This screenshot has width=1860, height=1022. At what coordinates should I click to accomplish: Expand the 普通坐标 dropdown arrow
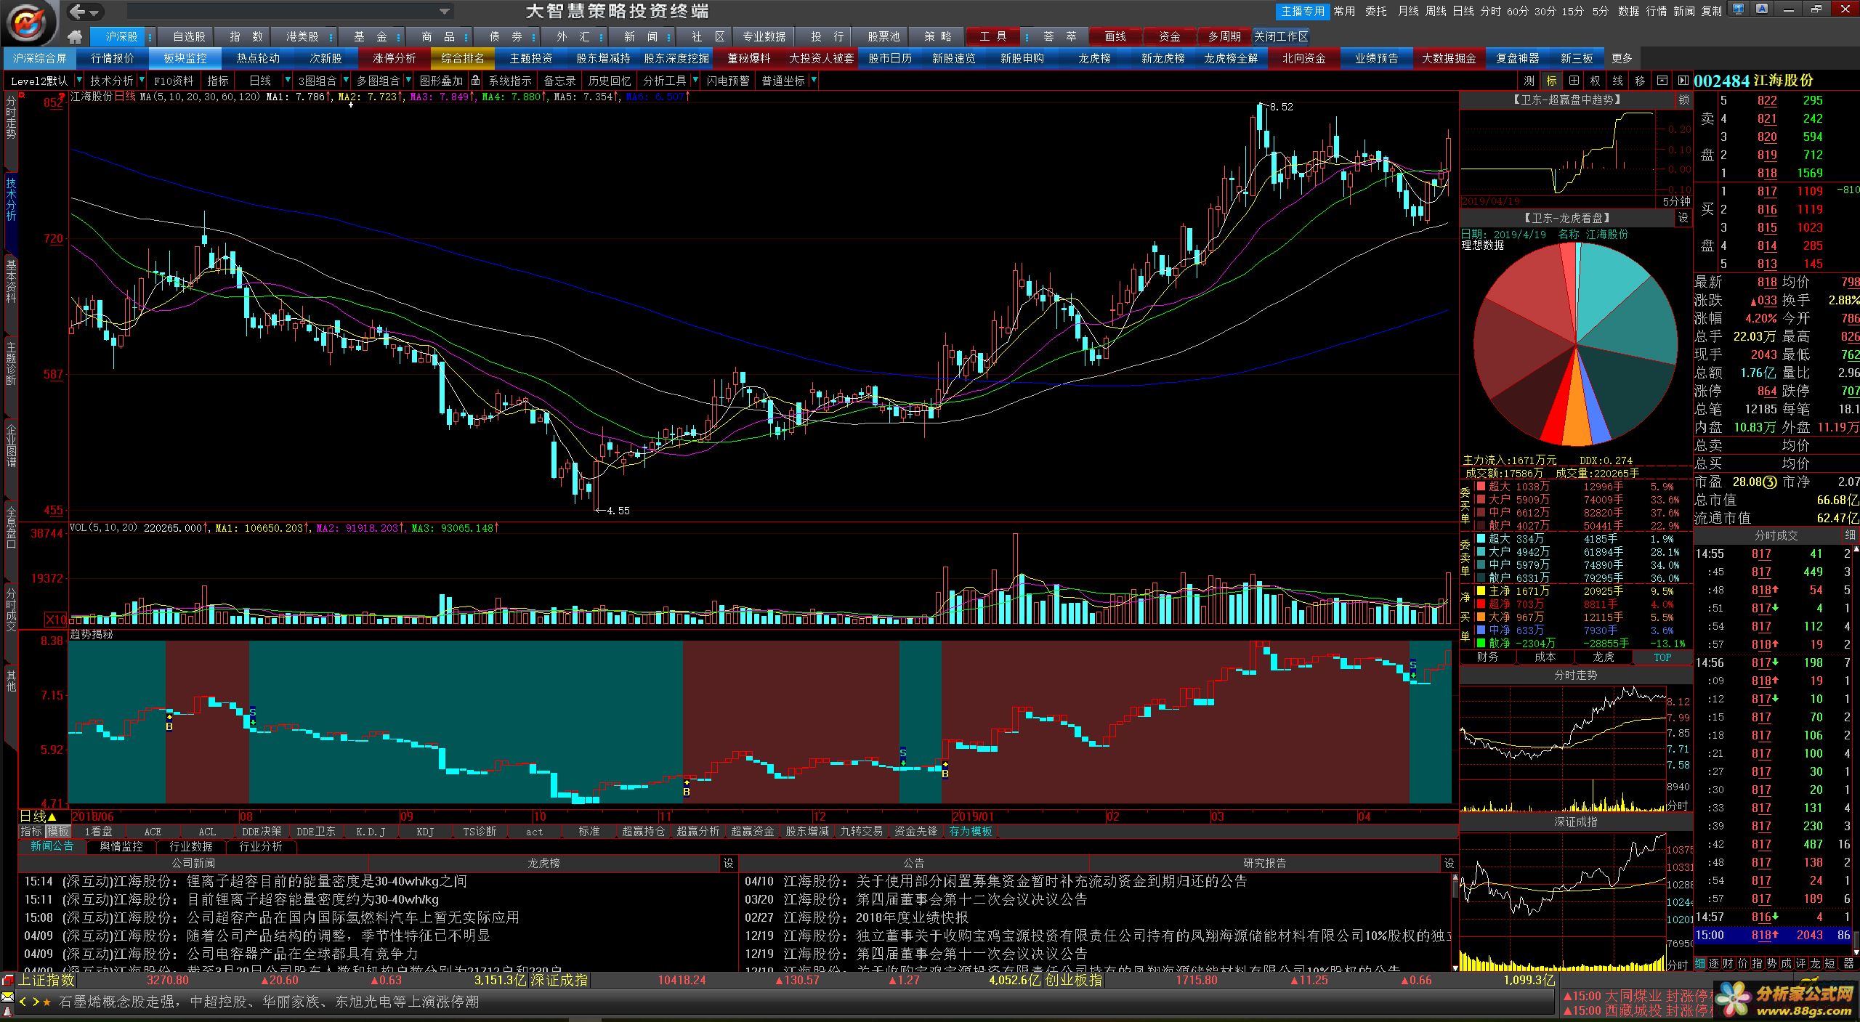pos(812,81)
